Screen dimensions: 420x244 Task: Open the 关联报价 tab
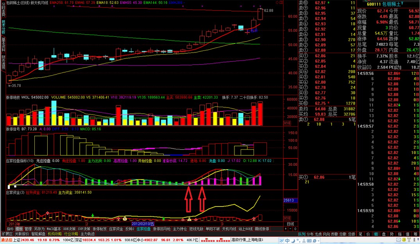click(22, 234)
